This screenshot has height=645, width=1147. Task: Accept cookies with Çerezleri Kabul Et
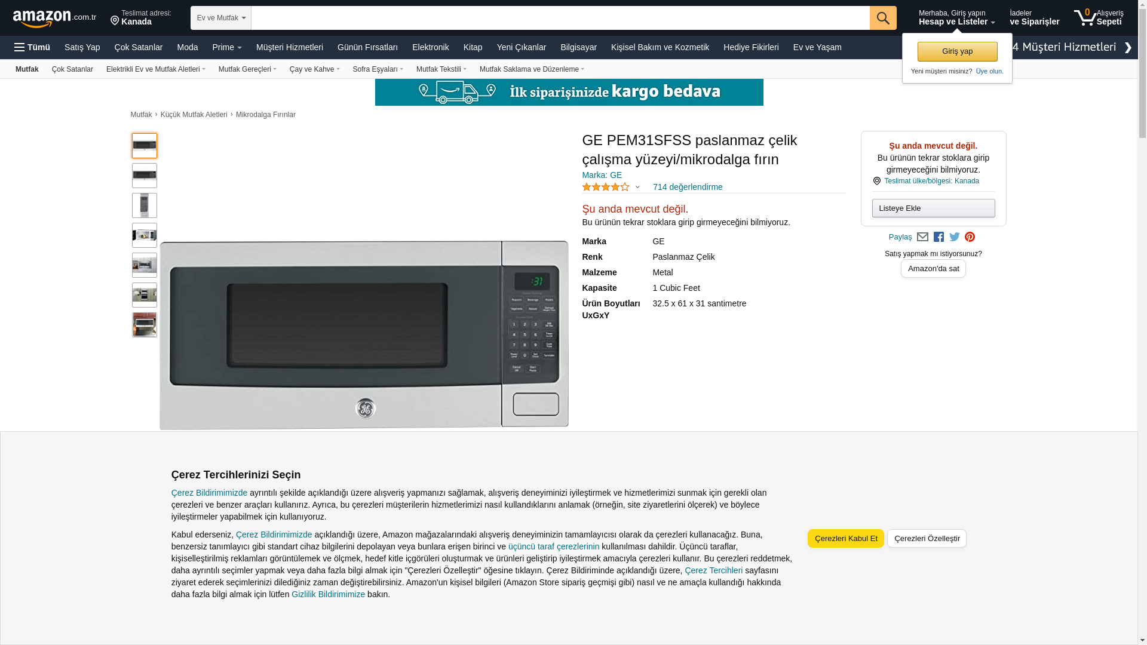pos(845,538)
